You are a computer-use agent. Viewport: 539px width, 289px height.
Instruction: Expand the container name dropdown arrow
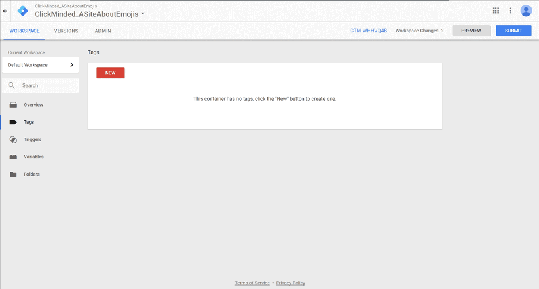coord(143,14)
